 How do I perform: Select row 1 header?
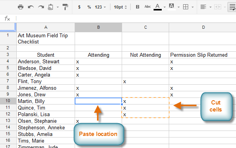[8, 38]
